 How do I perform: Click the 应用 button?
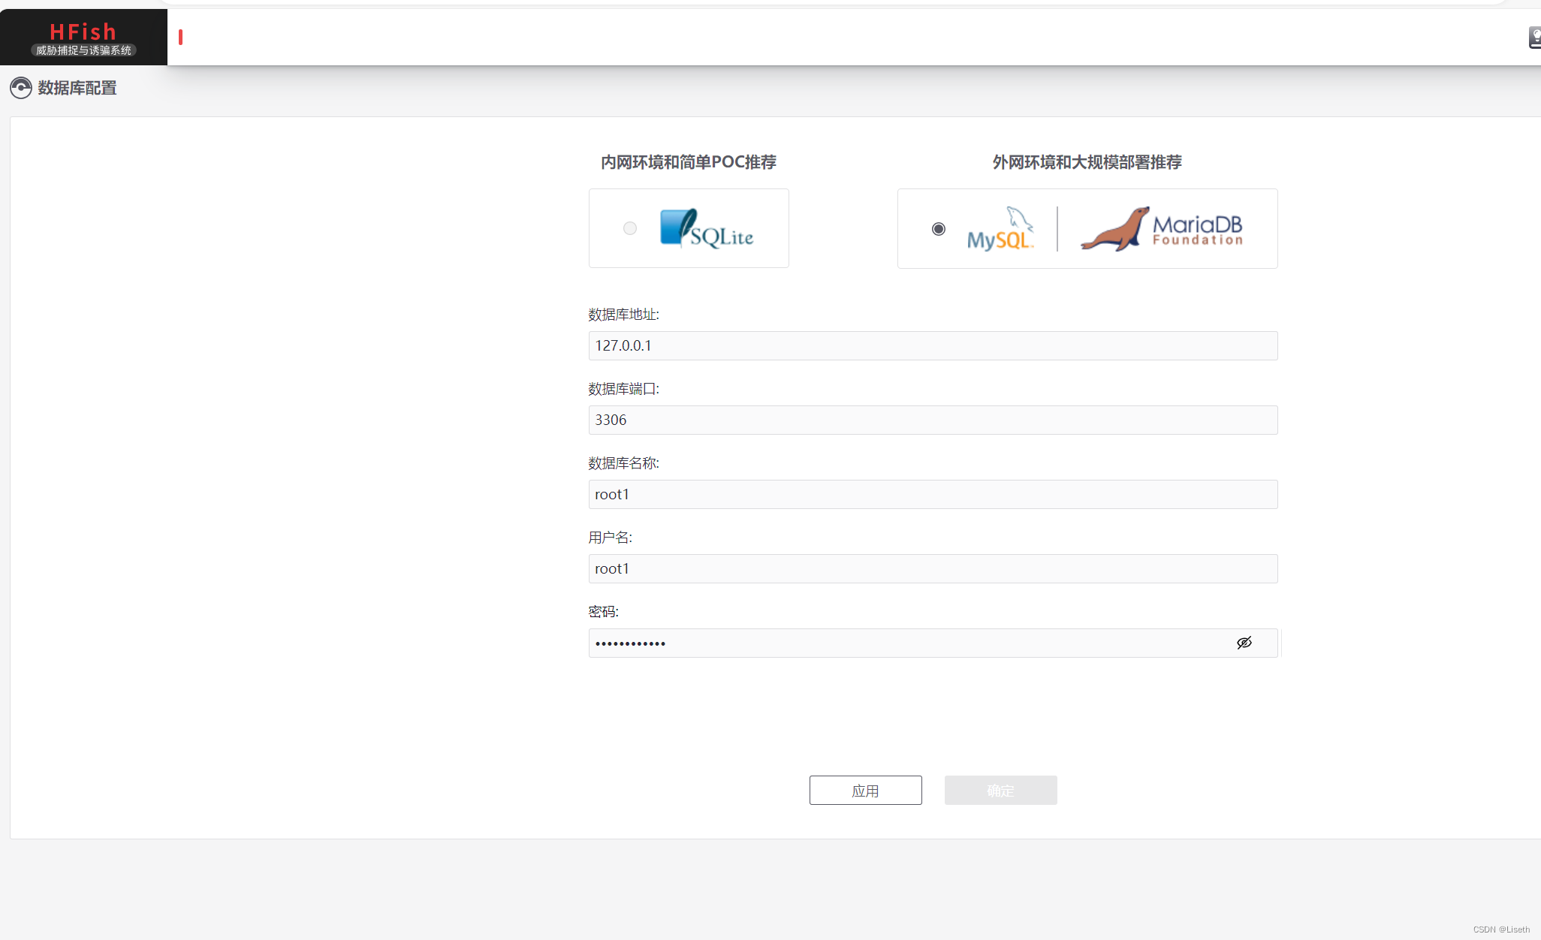[x=865, y=790]
